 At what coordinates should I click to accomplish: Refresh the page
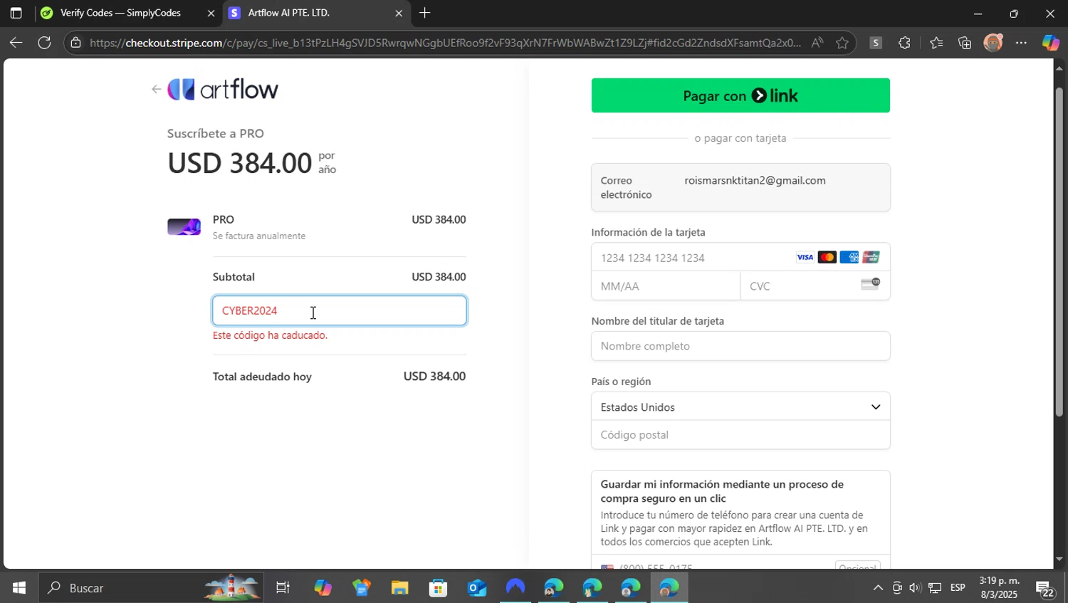coord(44,43)
